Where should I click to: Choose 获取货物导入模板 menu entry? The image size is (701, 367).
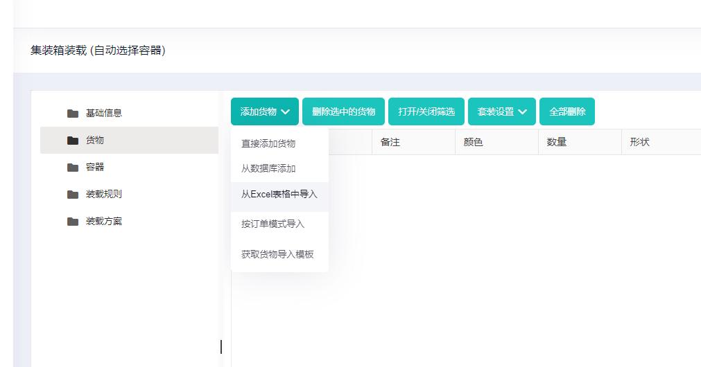point(279,255)
